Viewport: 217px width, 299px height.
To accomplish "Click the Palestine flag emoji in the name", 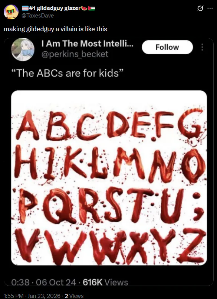I will coord(92,8).
